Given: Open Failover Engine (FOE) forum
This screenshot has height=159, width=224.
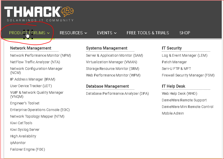Looking at the screenshot, I should [27, 149].
